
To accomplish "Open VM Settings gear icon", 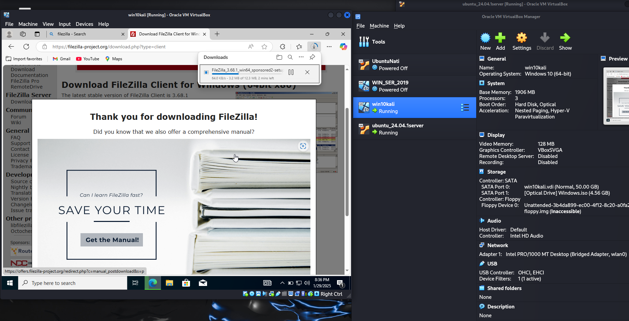I will [522, 38].
